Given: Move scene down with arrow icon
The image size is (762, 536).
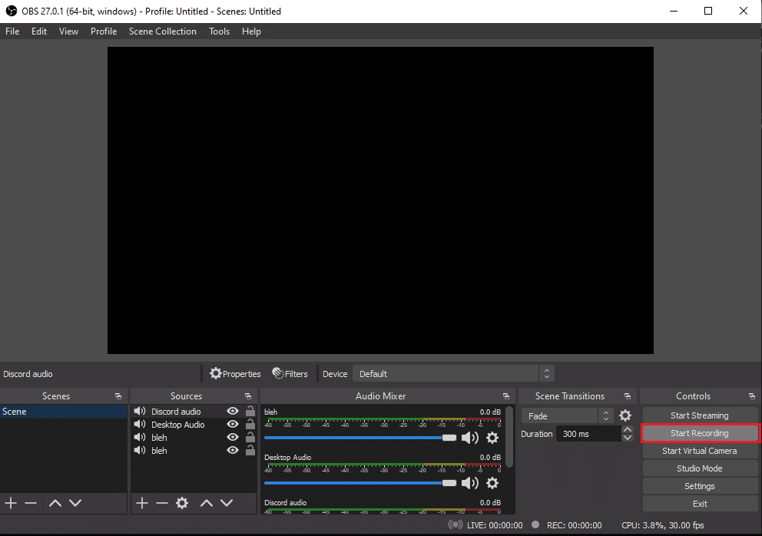Looking at the screenshot, I should tap(75, 503).
